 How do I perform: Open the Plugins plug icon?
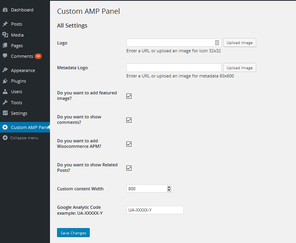tap(5, 81)
